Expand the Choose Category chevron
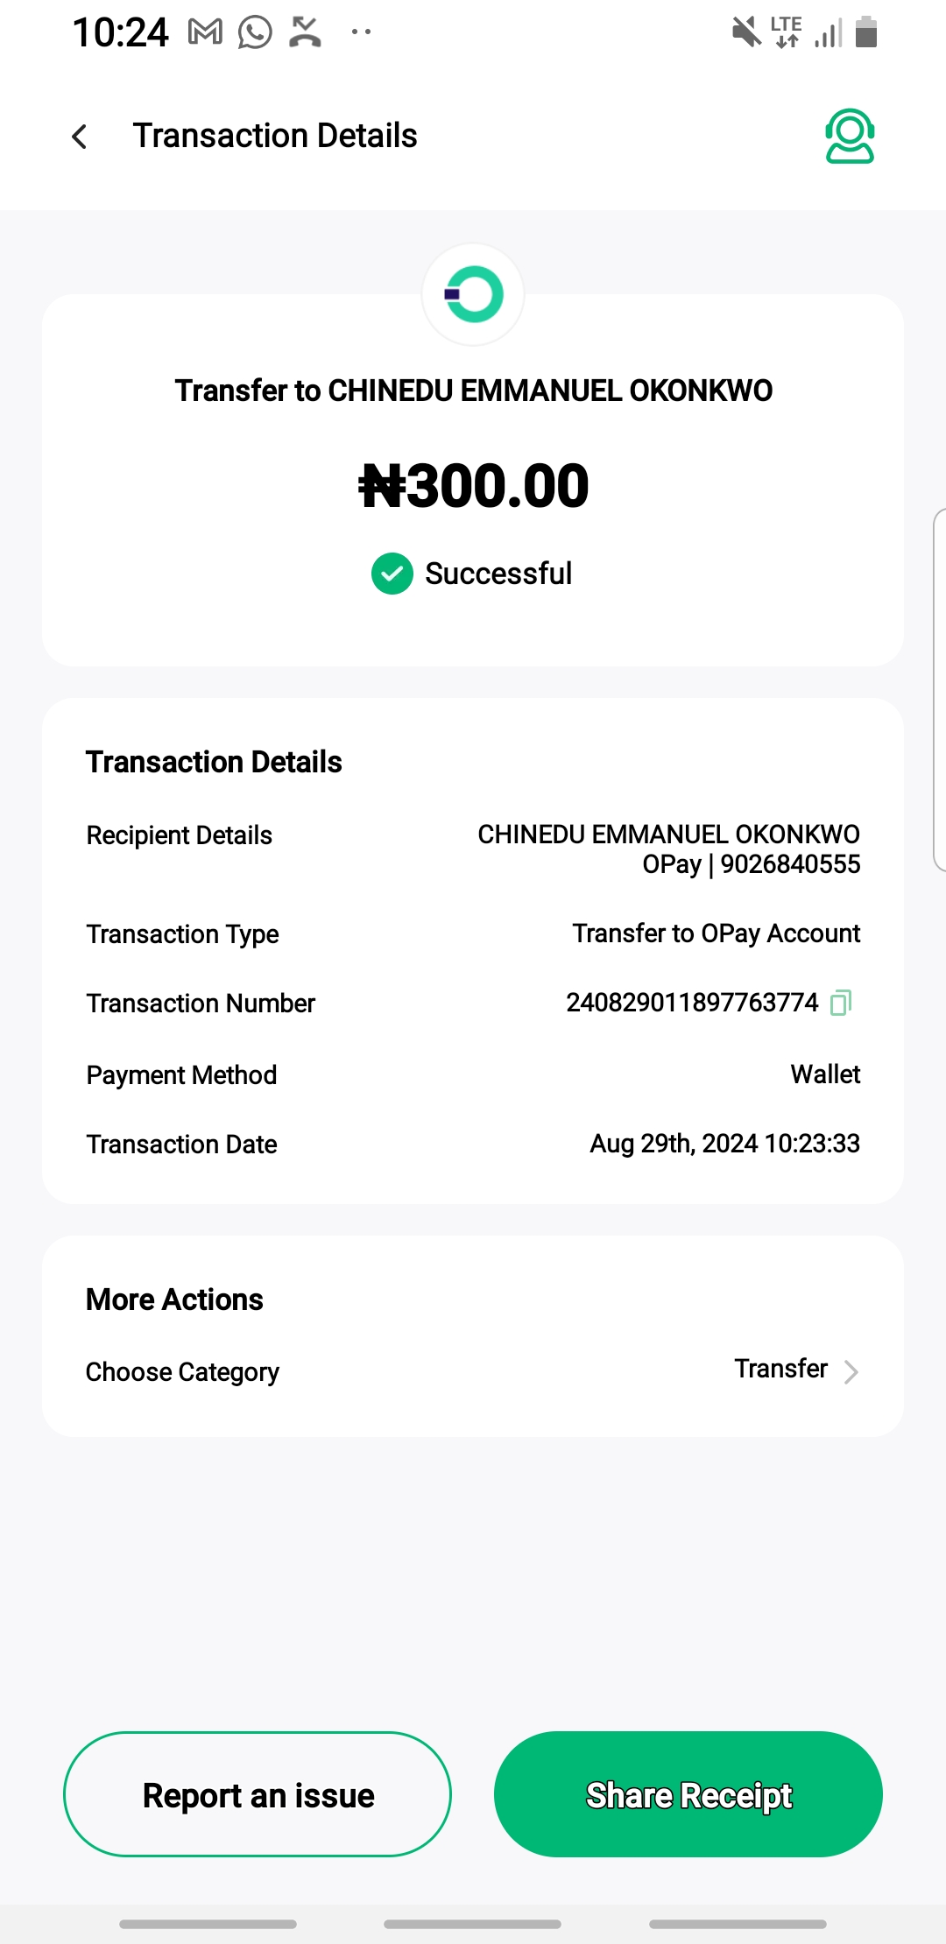This screenshot has width=946, height=1944. click(850, 1371)
